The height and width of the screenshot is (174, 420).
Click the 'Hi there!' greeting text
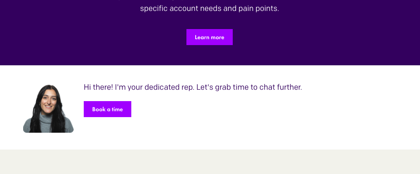98,87
